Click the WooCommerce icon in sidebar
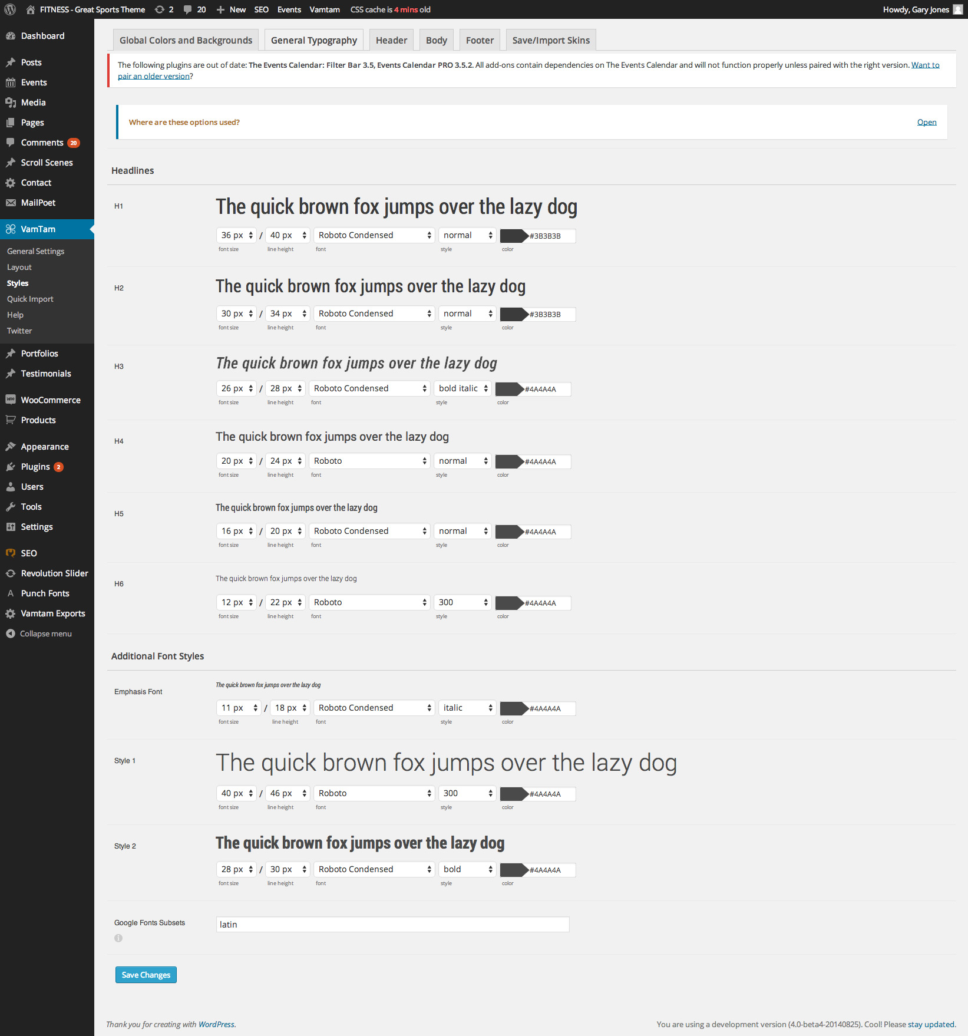This screenshot has width=968, height=1036. tap(11, 400)
